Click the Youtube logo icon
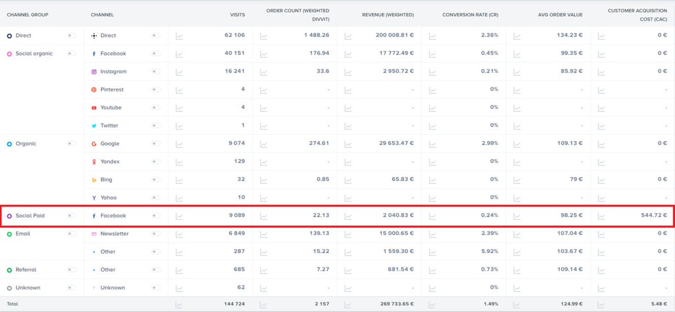The height and width of the screenshot is (312, 675). coord(94,108)
